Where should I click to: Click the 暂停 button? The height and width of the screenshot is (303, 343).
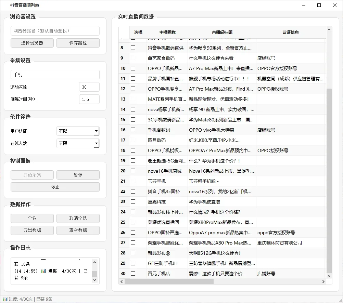(x=78, y=175)
